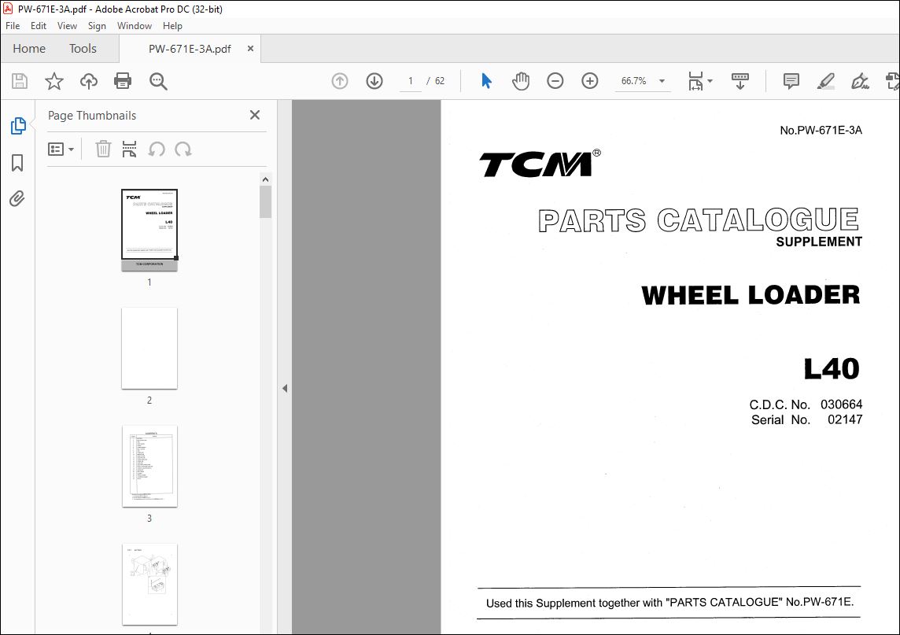Open the Bookmarks sidebar panel
900x635 pixels.
[x=17, y=162]
